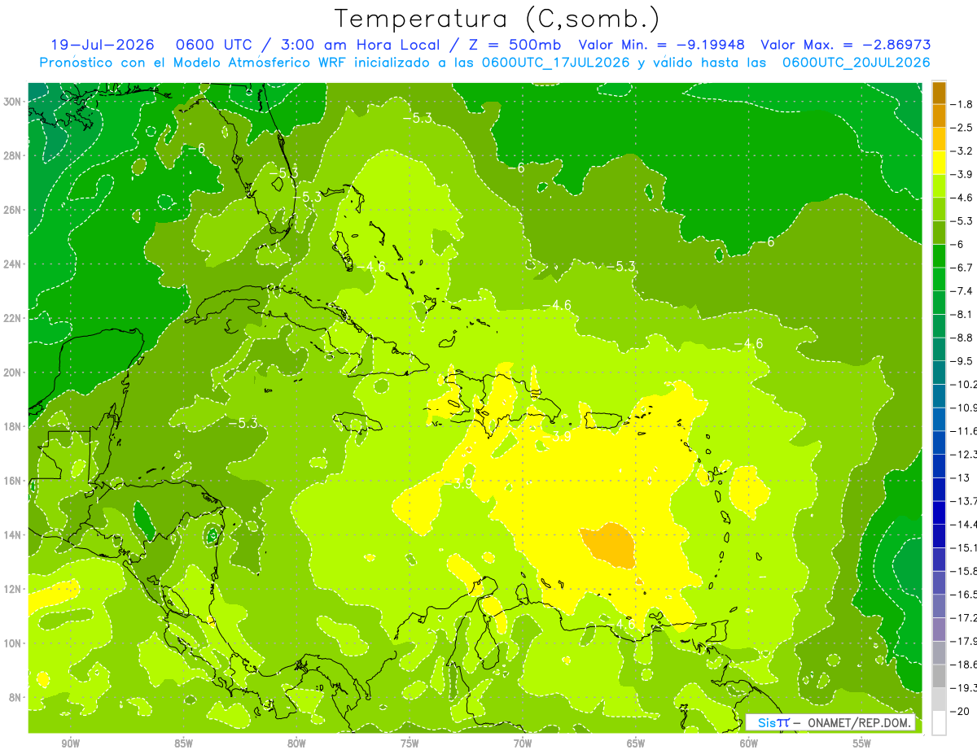
Task: Pick the purple swatch between -17.2 and -17.9
Action: tap(939, 630)
